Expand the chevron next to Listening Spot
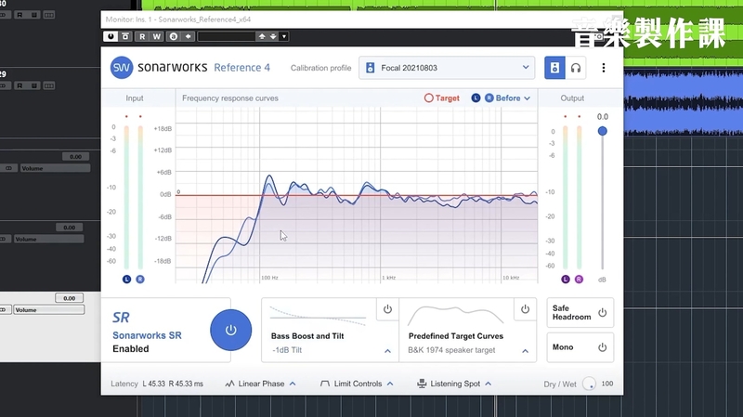This screenshot has height=417, width=743. [489, 384]
